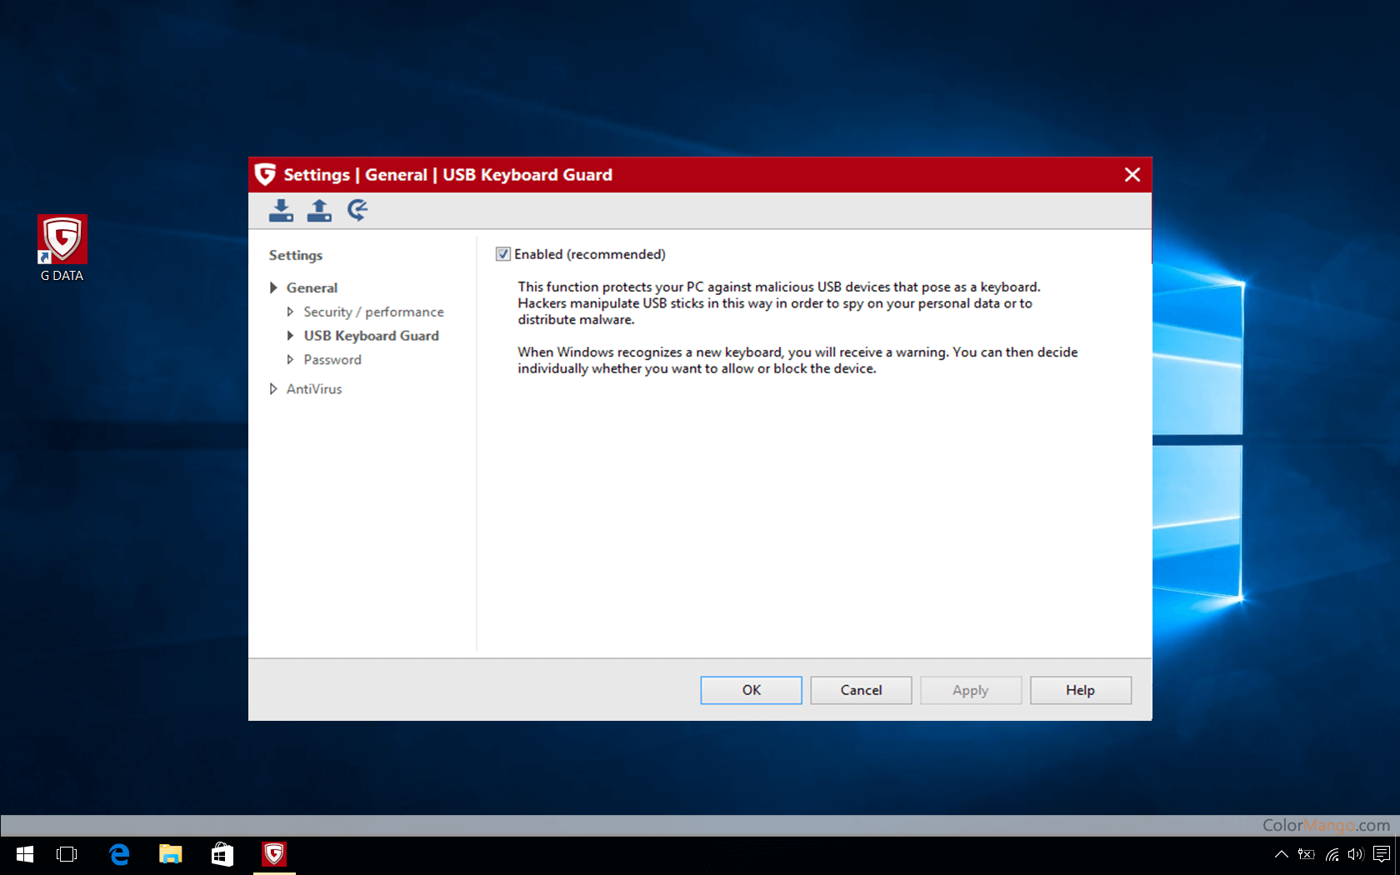Screen dimensions: 1400x875
Task: Open the Windows Start menu
Action: click(25, 854)
